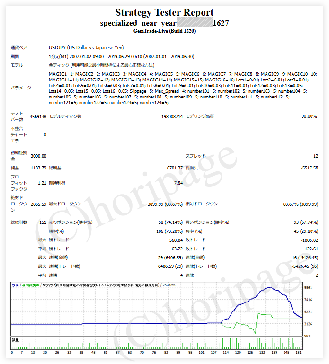Click the "数量" volume panel label

[x=16, y=340]
